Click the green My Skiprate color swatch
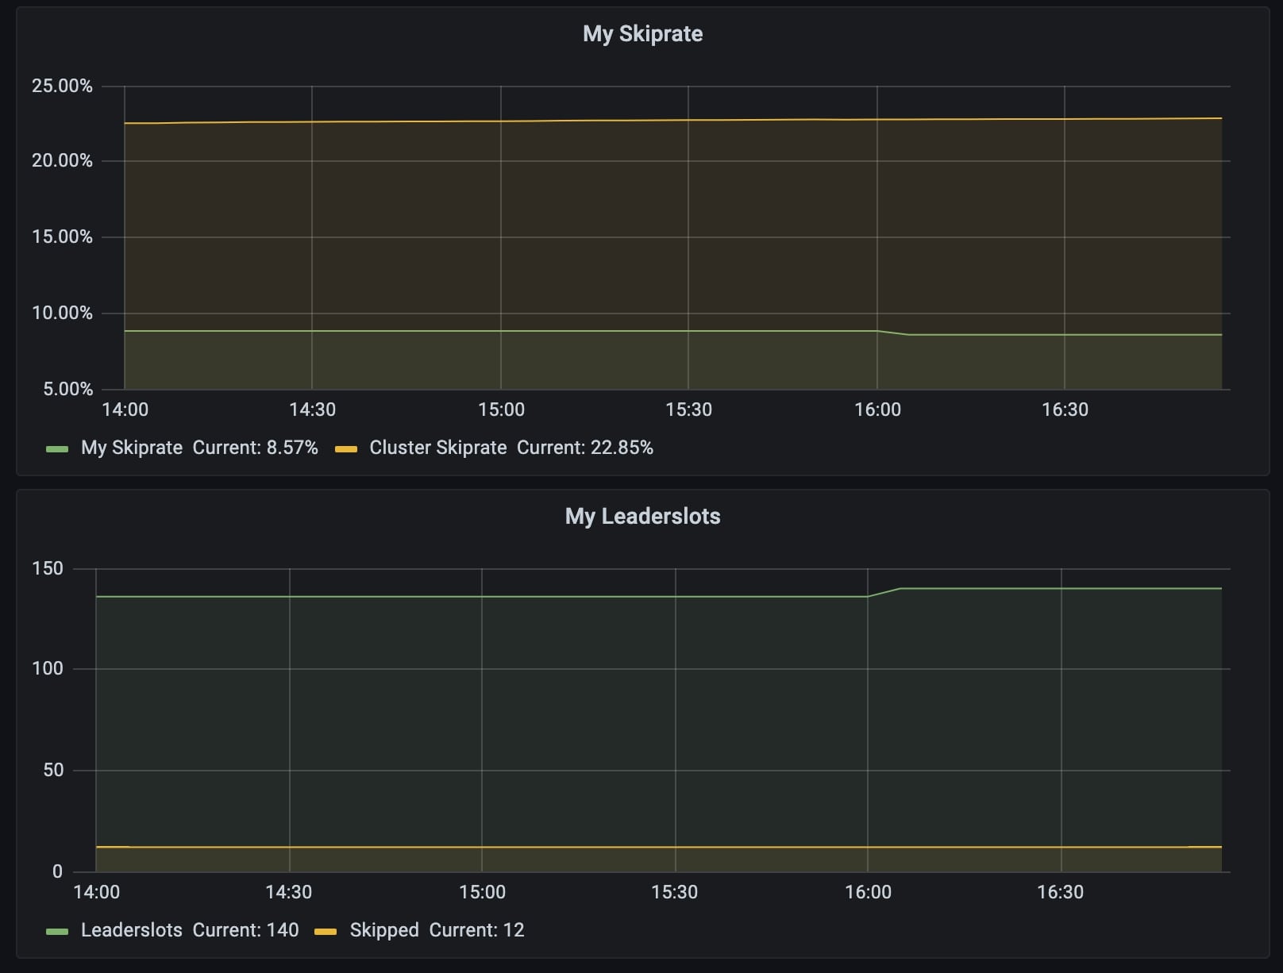 tap(57, 449)
